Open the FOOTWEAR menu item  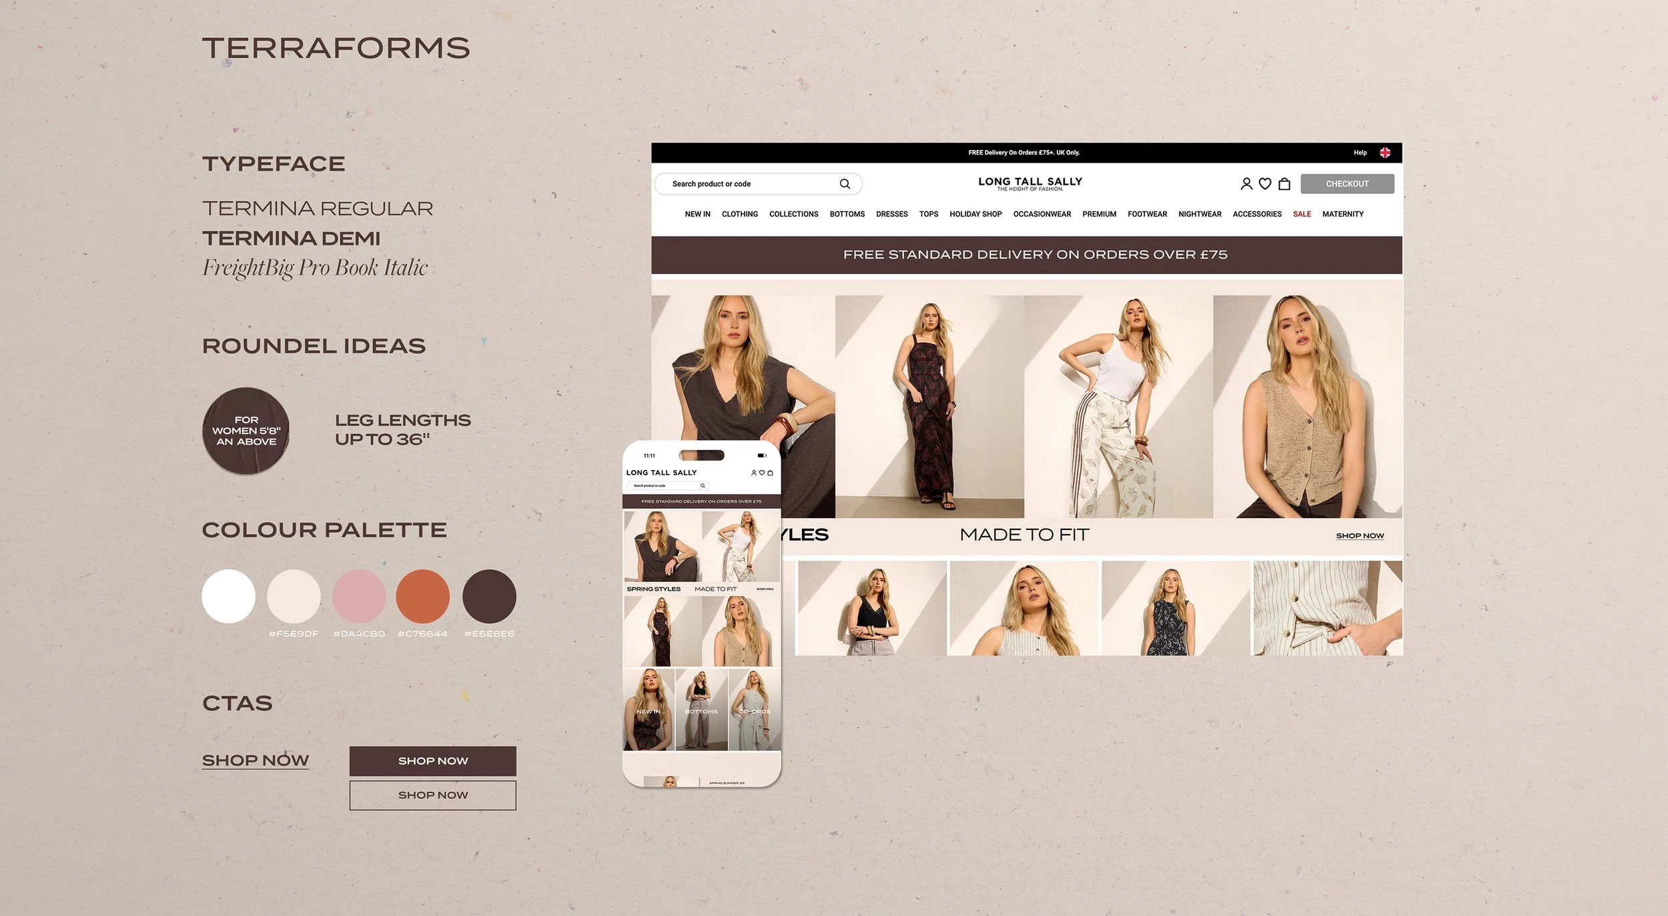click(x=1147, y=214)
